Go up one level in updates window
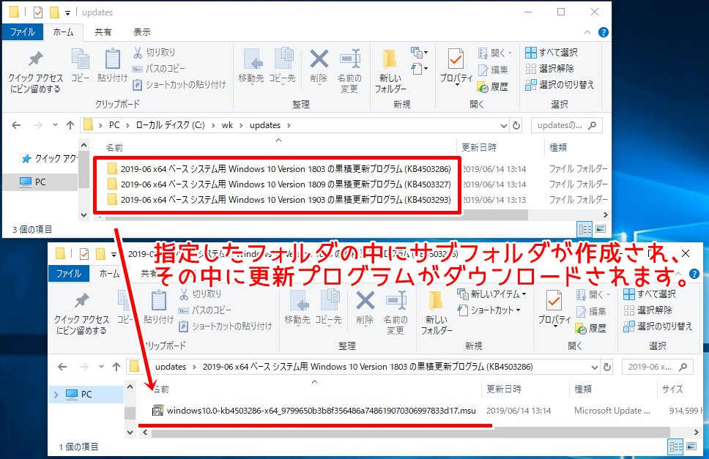The image size is (709, 459). 70,125
